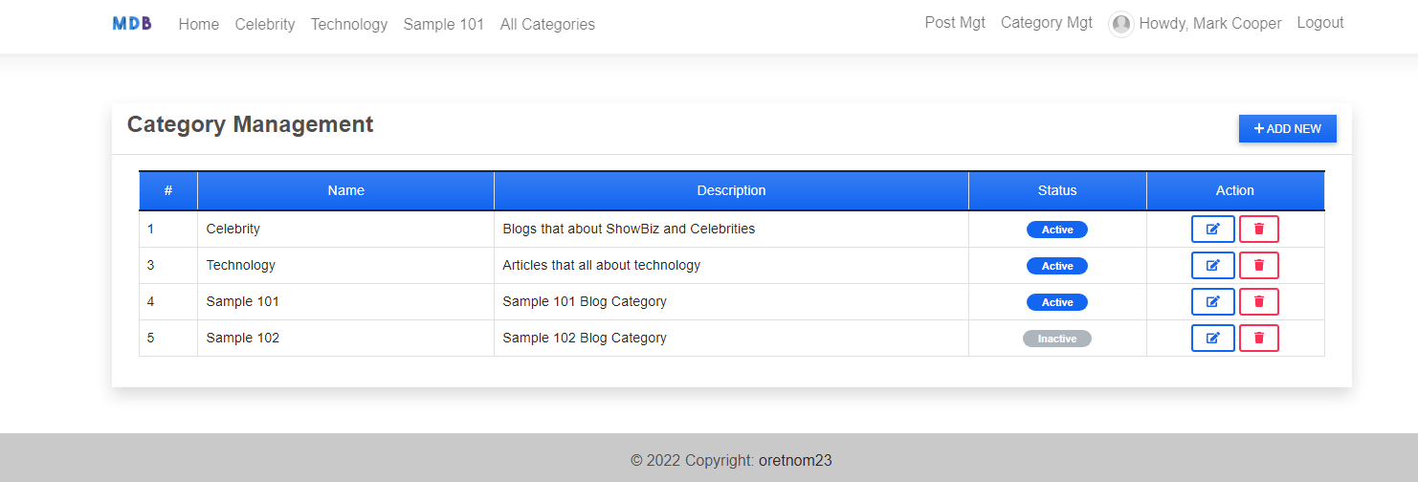The width and height of the screenshot is (1418, 482).
Task: Delete the Sample 101 category
Action: coord(1259,302)
